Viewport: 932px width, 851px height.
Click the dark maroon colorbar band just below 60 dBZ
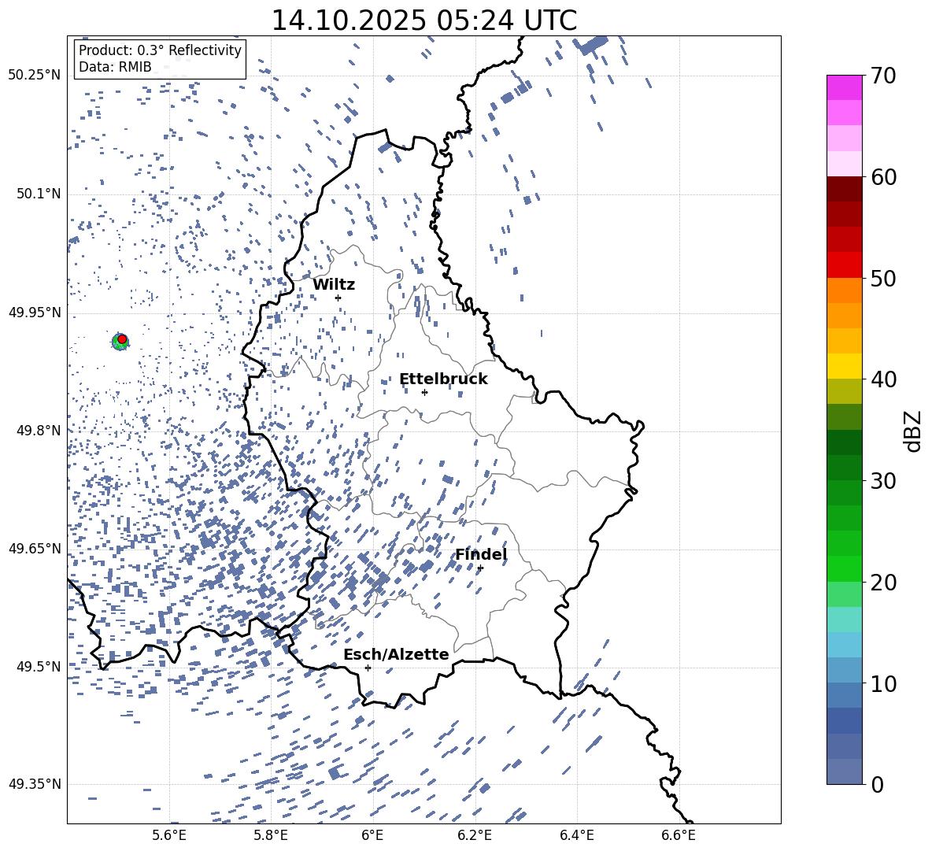[x=844, y=189]
